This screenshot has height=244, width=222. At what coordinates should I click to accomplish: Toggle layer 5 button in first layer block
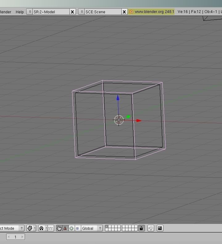pos(119,227)
